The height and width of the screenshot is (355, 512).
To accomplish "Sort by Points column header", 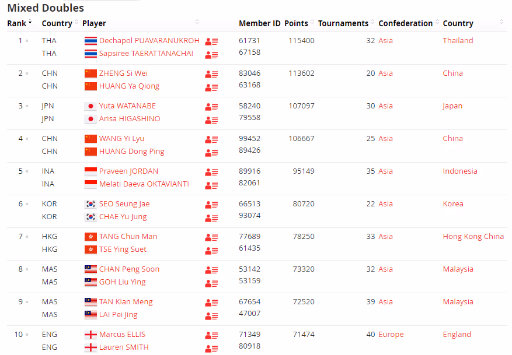I will tap(296, 23).
